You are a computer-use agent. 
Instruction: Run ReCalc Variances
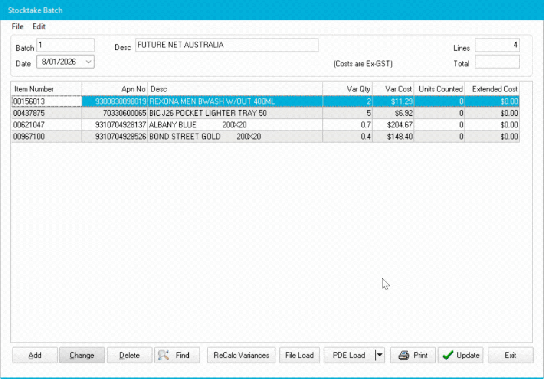click(241, 355)
